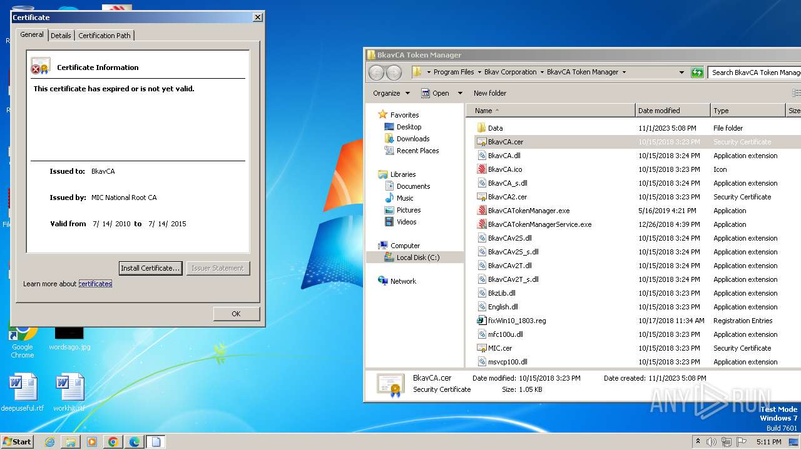Open the Organize menu dropdown
This screenshot has width=801, height=450.
391,93
